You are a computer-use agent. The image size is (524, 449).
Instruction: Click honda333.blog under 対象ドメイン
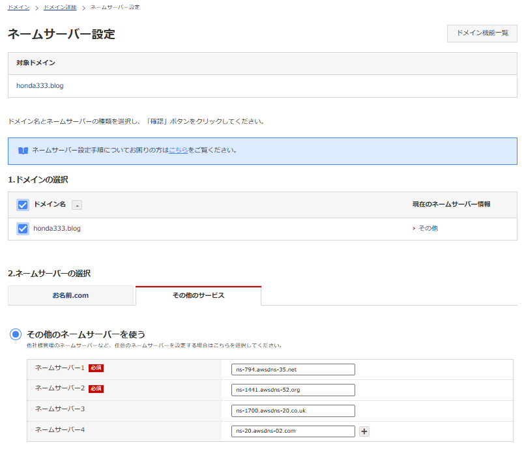tap(40, 86)
